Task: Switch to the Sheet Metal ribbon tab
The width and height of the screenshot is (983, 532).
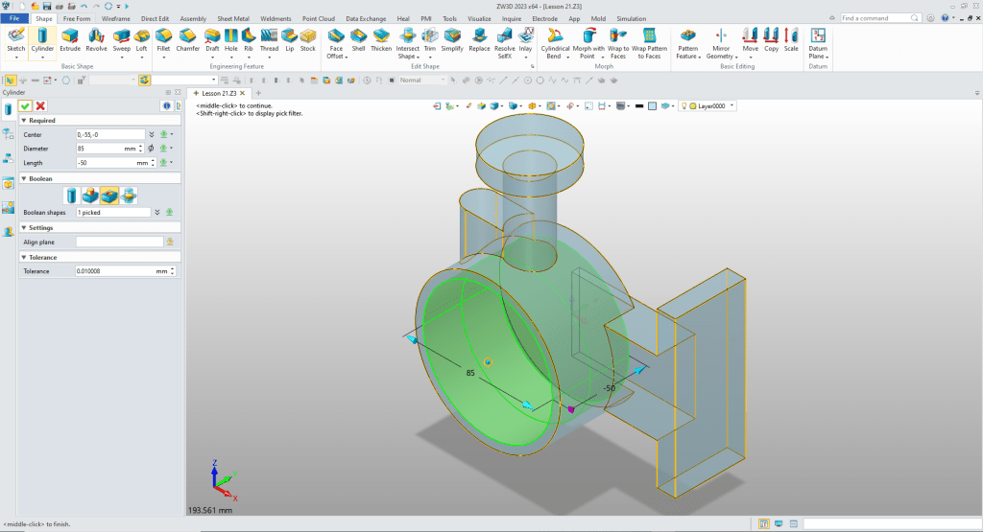Action: pyautogui.click(x=232, y=18)
